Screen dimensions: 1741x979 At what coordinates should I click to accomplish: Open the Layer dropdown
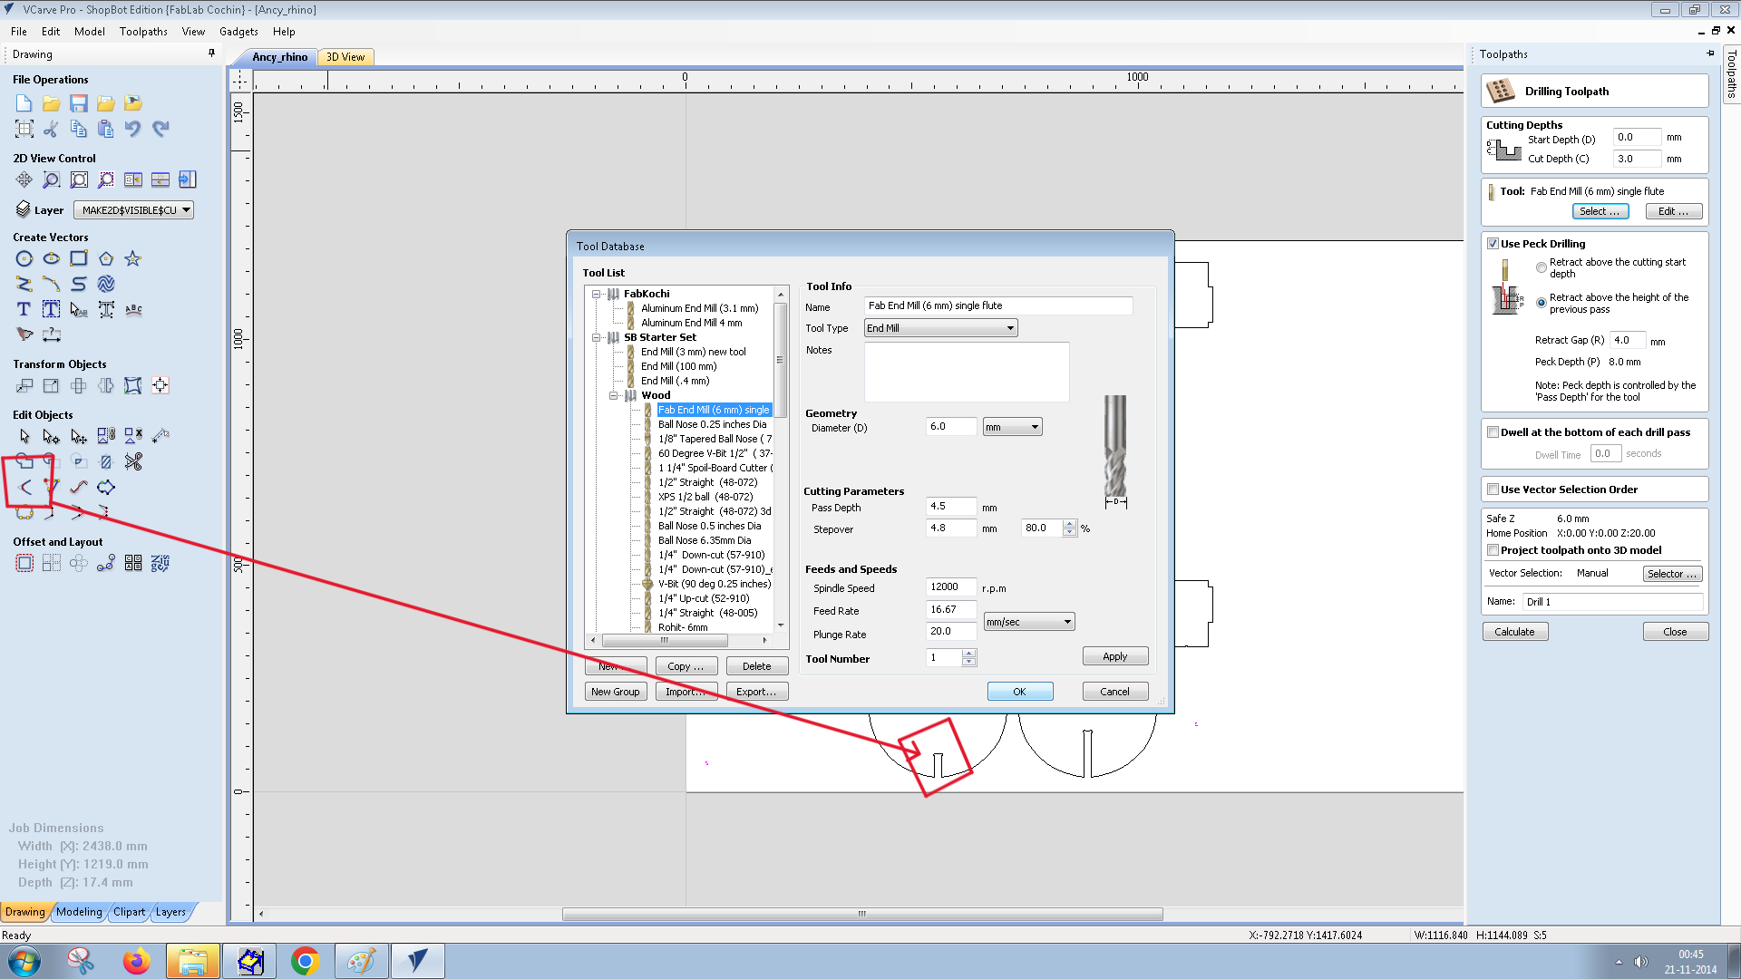(x=134, y=210)
